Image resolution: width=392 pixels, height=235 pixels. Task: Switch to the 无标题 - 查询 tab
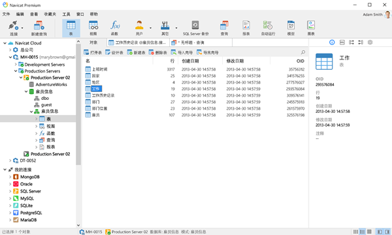coord(201,42)
